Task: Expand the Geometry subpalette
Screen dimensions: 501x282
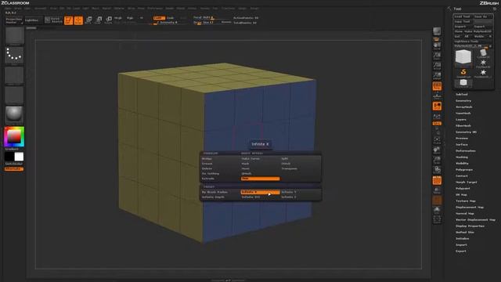Action: [x=463, y=101]
